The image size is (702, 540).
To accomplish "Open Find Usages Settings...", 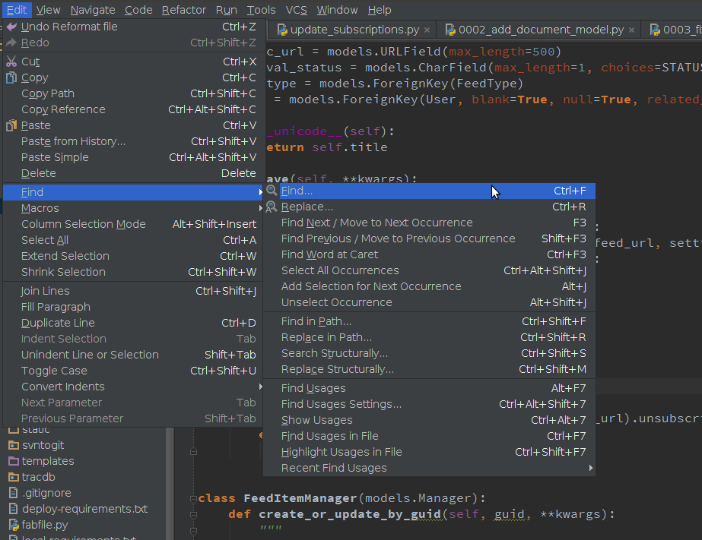I will point(430,405).
